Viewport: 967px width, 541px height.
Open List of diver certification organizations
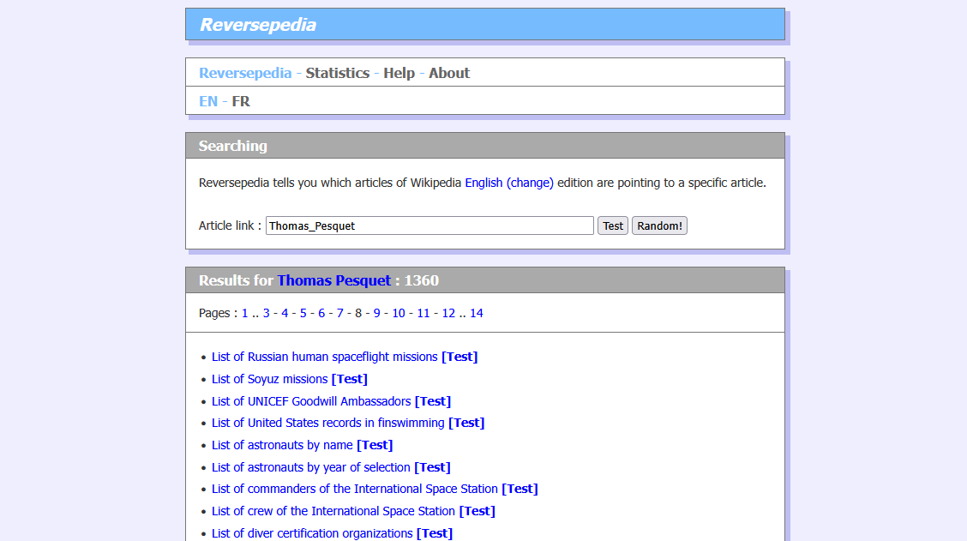point(312,533)
